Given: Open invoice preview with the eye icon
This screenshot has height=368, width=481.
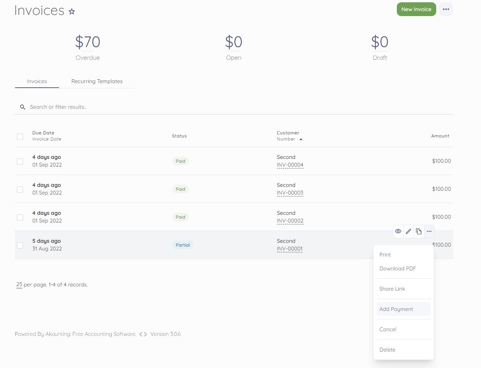Looking at the screenshot, I should [398, 231].
